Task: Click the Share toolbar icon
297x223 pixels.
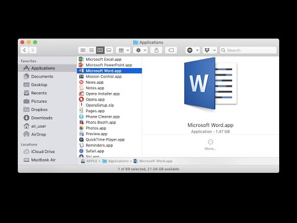Action: (x=157, y=50)
